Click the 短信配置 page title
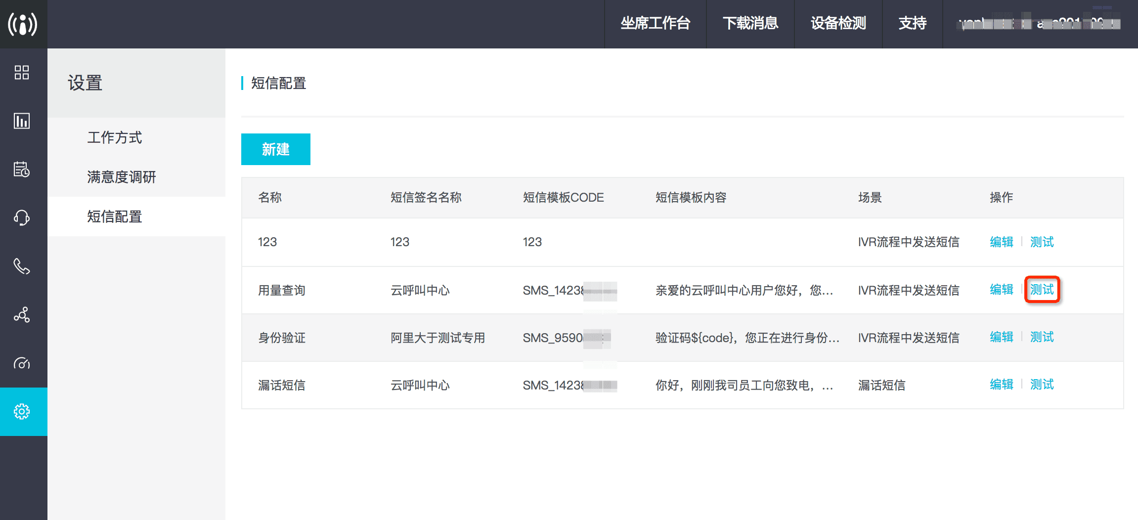 279,83
